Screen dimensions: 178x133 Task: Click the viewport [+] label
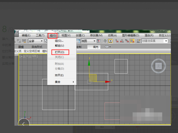click(x=21, y=56)
